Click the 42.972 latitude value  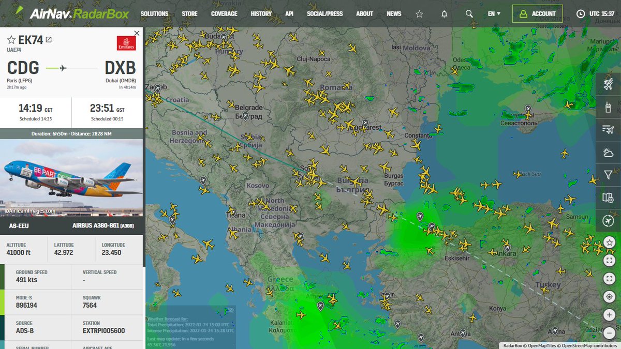tap(64, 253)
